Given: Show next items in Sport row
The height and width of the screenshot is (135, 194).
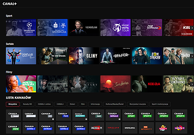Looking at the screenshot, I should click(192, 28).
